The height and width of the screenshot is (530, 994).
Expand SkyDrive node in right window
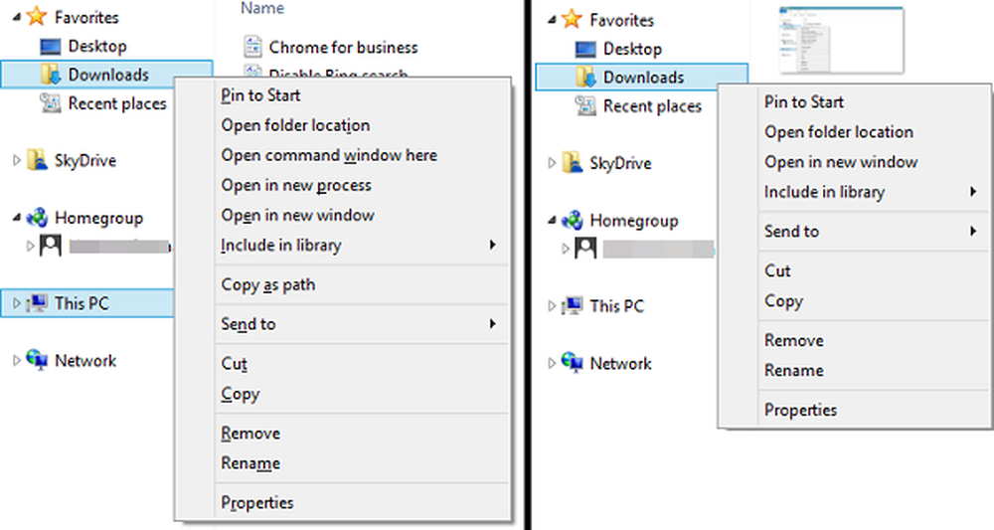(x=552, y=163)
